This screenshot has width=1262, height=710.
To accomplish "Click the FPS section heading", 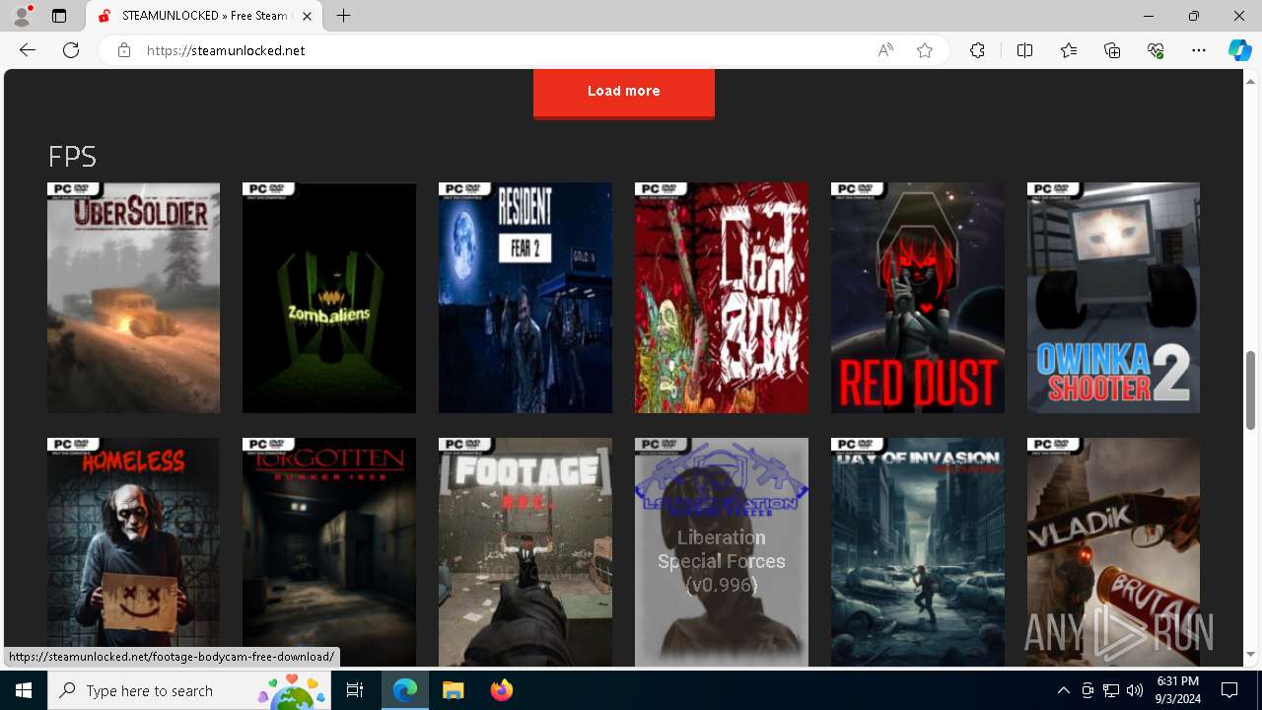I will (x=72, y=156).
